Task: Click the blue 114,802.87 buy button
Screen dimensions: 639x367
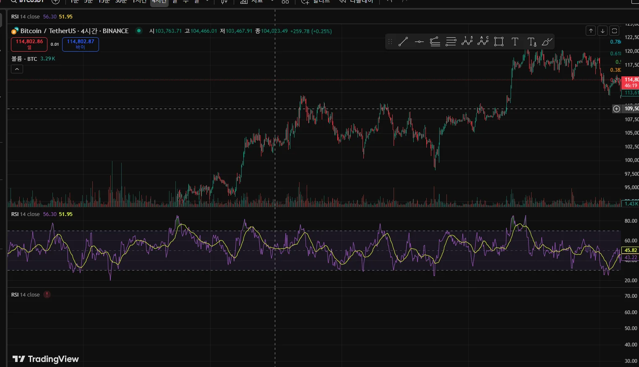Action: point(81,44)
